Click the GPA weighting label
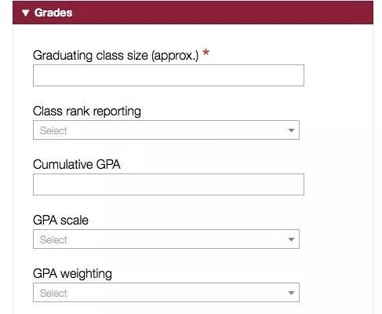Screen dimensions: 382x314 coord(72,274)
